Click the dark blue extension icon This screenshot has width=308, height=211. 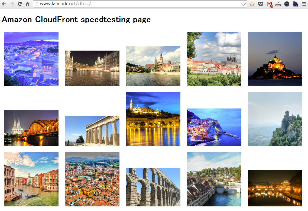tap(295, 4)
